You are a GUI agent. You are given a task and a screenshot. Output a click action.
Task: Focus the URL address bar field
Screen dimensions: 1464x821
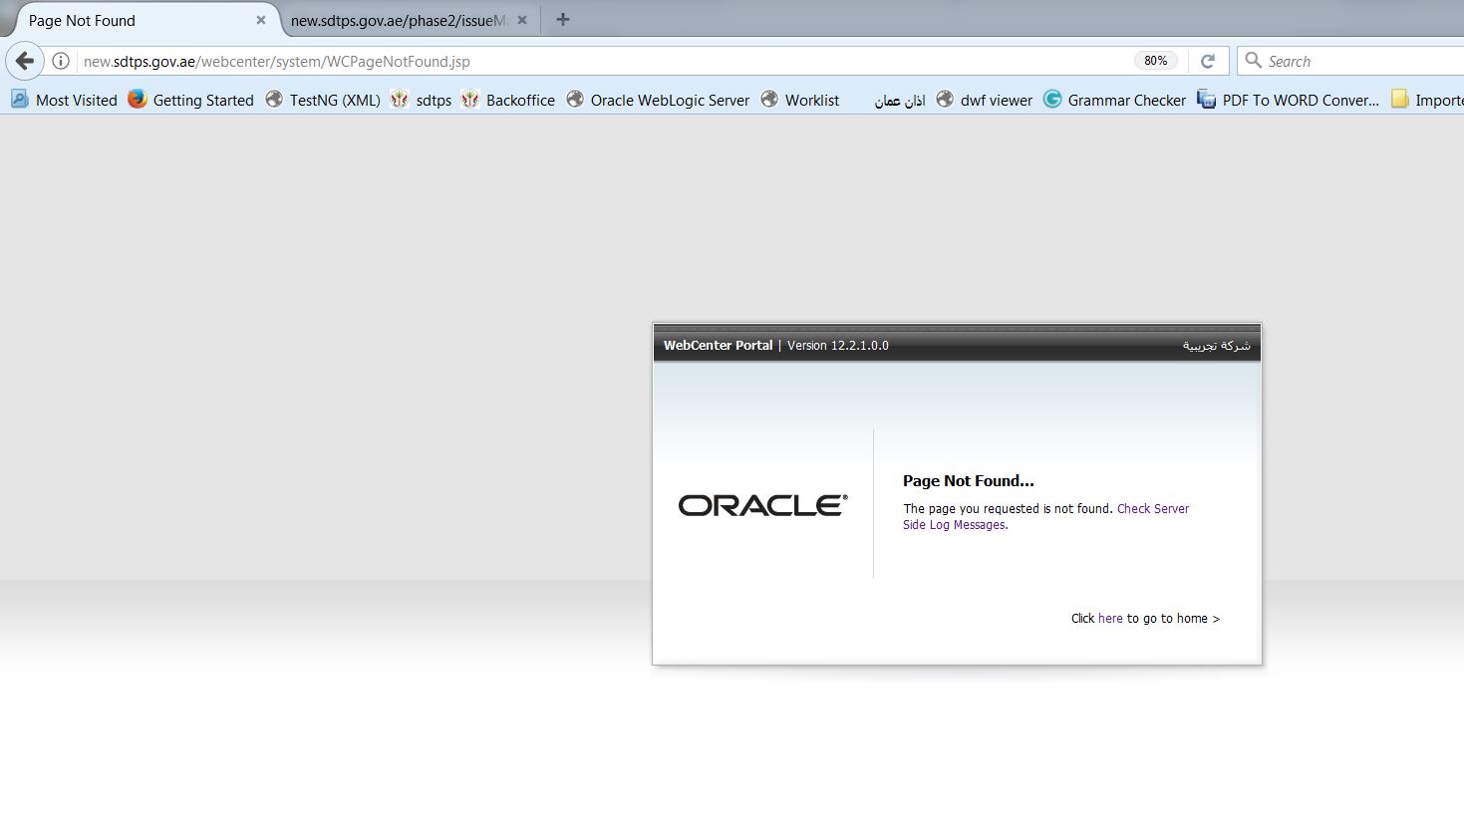[606, 61]
